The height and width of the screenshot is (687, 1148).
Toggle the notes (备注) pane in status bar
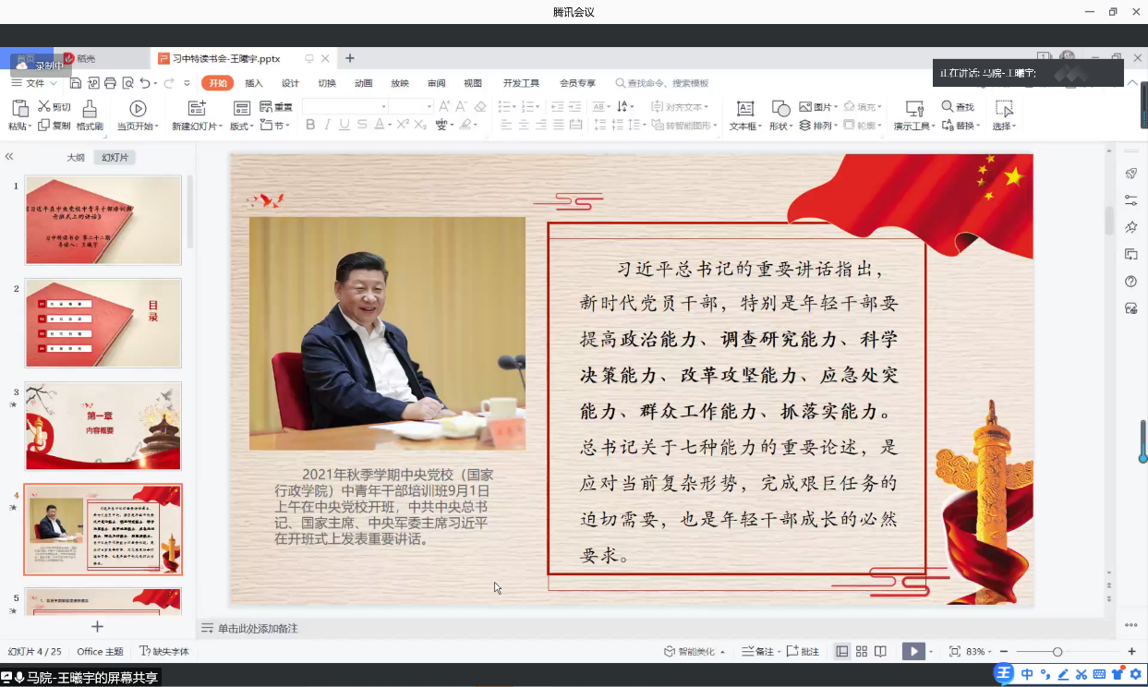click(x=758, y=651)
